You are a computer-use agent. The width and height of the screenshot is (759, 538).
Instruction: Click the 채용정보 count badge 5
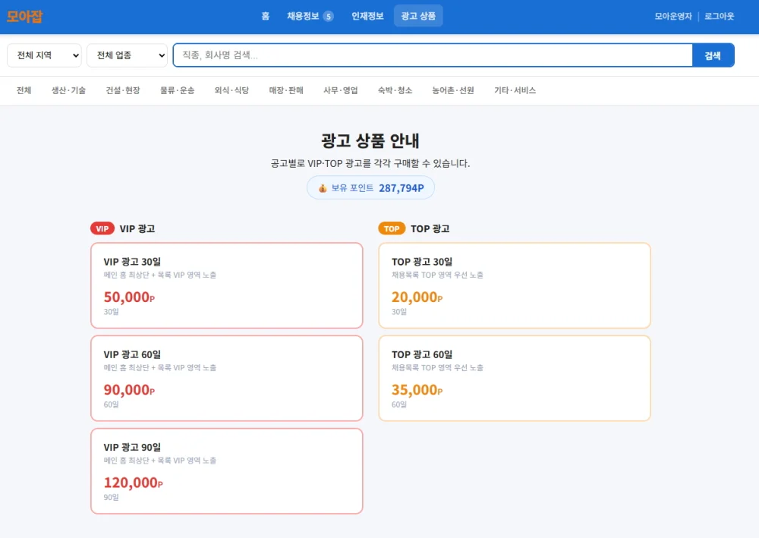coord(328,17)
